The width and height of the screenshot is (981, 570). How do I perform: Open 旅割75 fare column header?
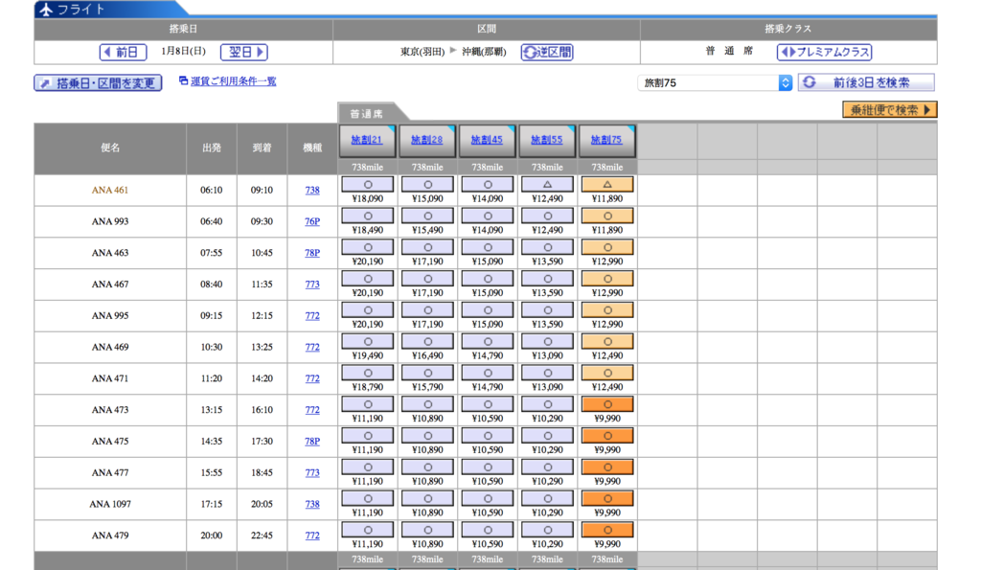tap(606, 140)
